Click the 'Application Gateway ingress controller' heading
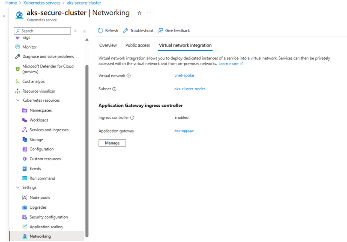 pos(141,106)
